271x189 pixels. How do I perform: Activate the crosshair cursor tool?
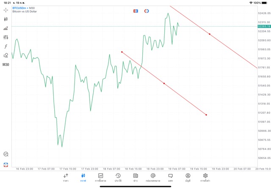[x=6, y=9]
